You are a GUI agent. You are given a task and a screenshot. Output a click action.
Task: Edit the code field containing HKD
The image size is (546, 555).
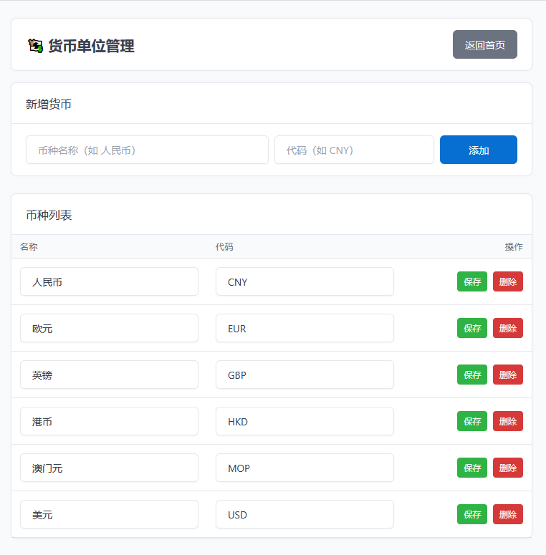305,421
